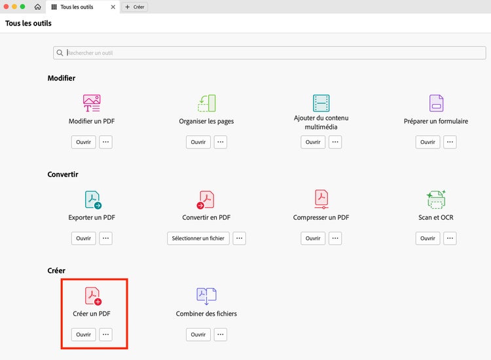
Task: Click the grid icon in the Tous les outils tab
Action: [x=54, y=7]
